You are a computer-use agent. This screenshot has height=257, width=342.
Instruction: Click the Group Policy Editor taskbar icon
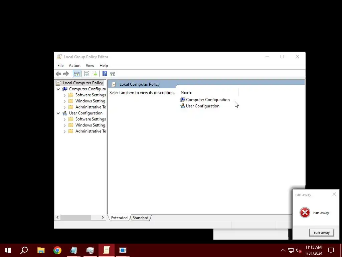(x=107, y=250)
